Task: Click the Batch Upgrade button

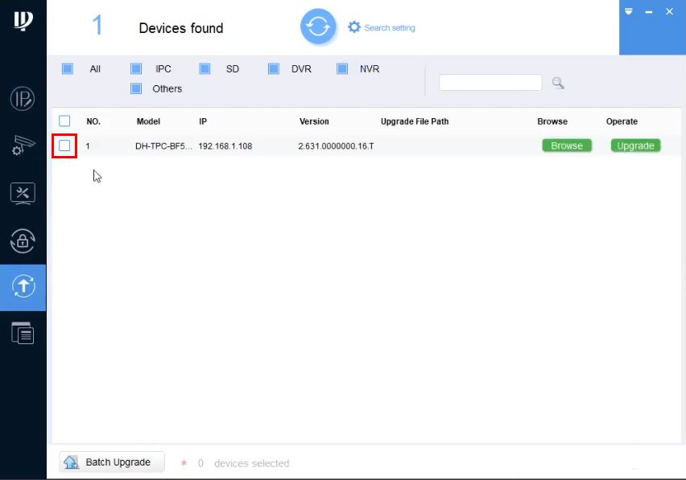Action: pyautogui.click(x=112, y=462)
